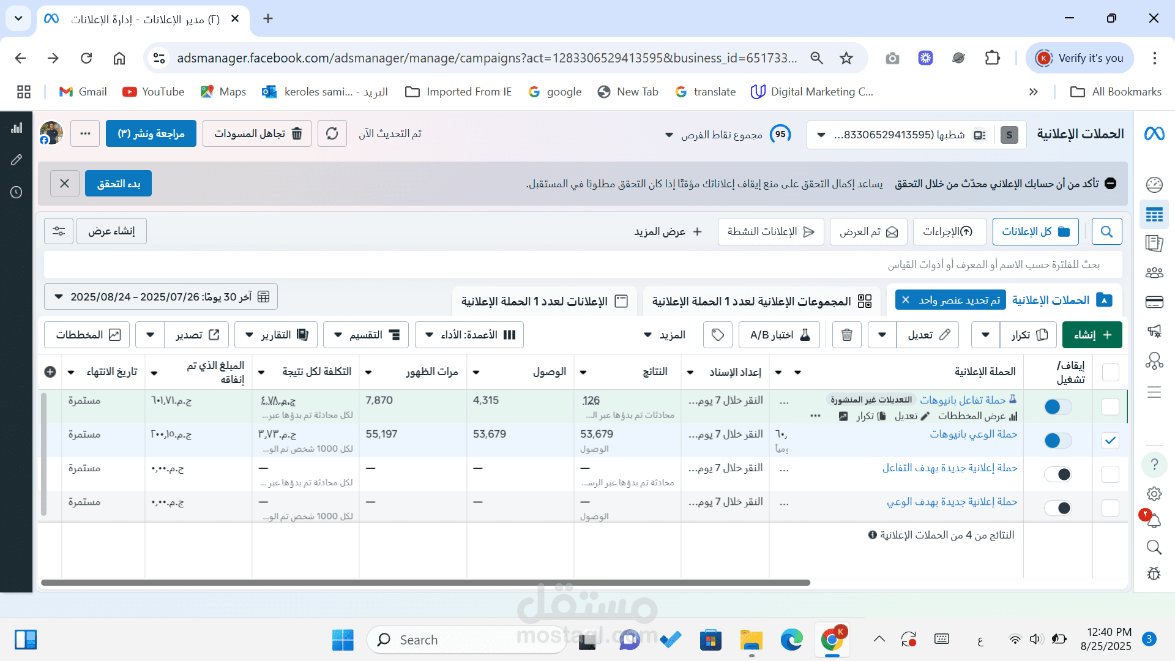Click the Meta logo in the right sidebar
The image size is (1175, 661).
pos(1154,133)
